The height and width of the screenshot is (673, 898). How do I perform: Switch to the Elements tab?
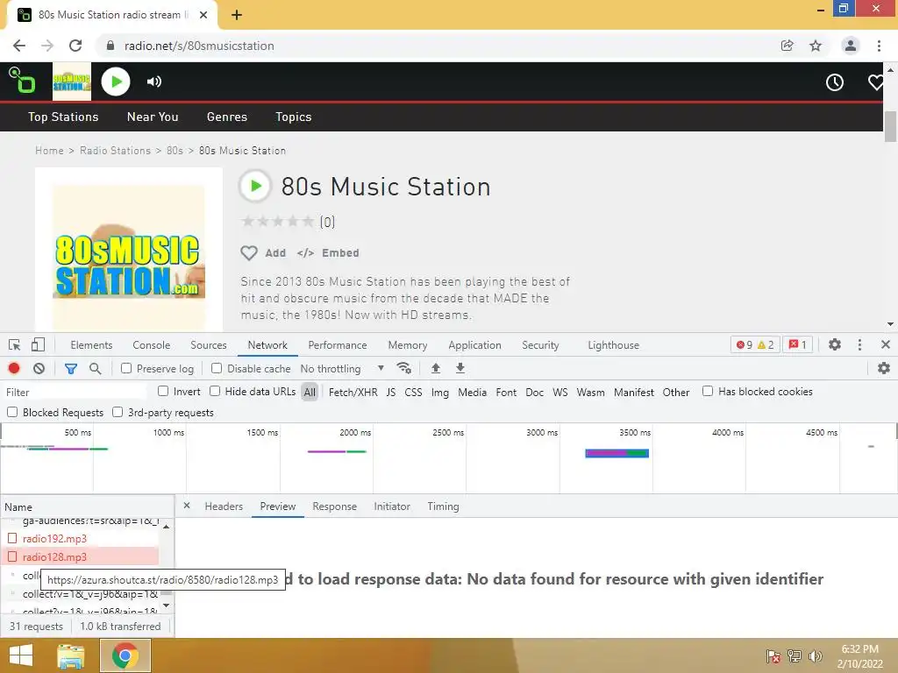point(91,345)
